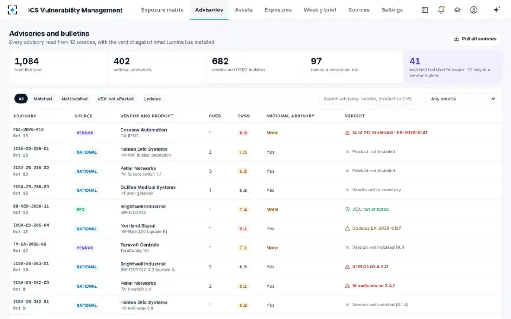Select the Advisories tab

[x=209, y=10]
